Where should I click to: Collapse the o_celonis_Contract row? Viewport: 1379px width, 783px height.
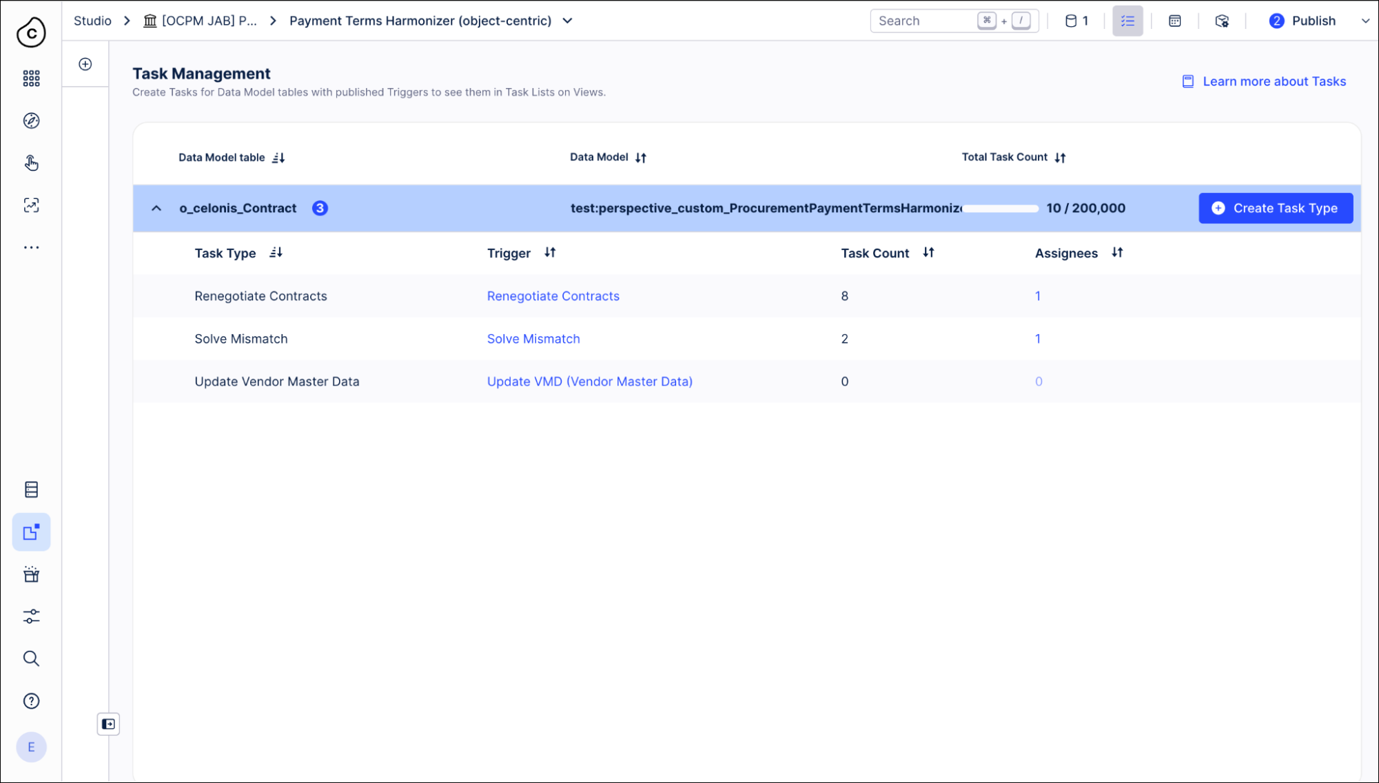(156, 208)
